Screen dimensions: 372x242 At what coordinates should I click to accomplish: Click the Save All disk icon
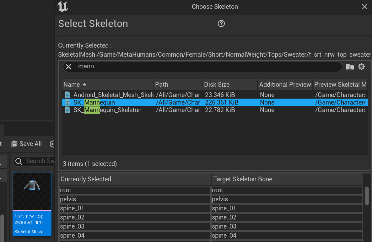point(14,144)
